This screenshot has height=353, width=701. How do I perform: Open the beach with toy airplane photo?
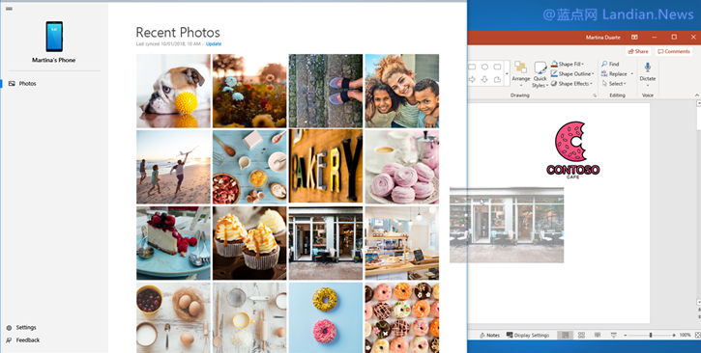pyautogui.click(x=173, y=167)
